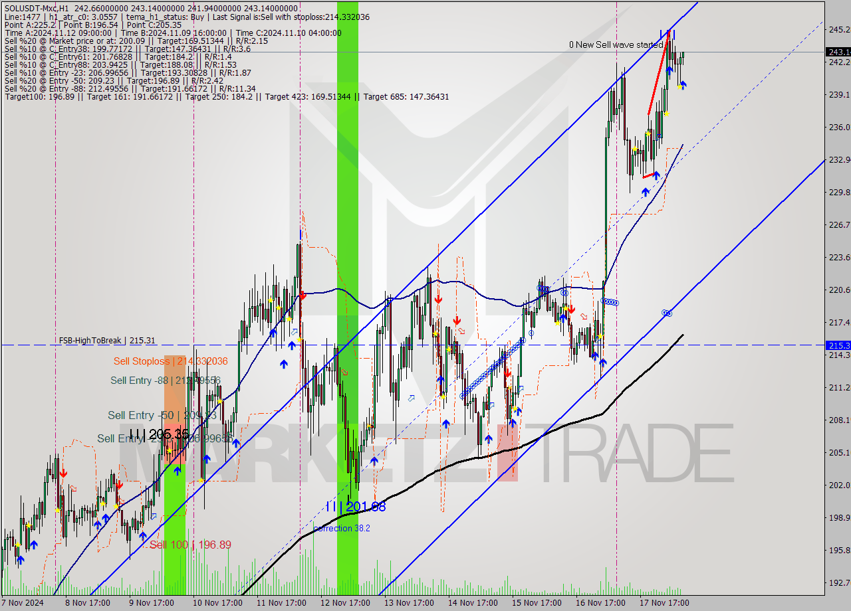Select the 'Time A:2024.11.12 09:00:00' line

pos(173,33)
